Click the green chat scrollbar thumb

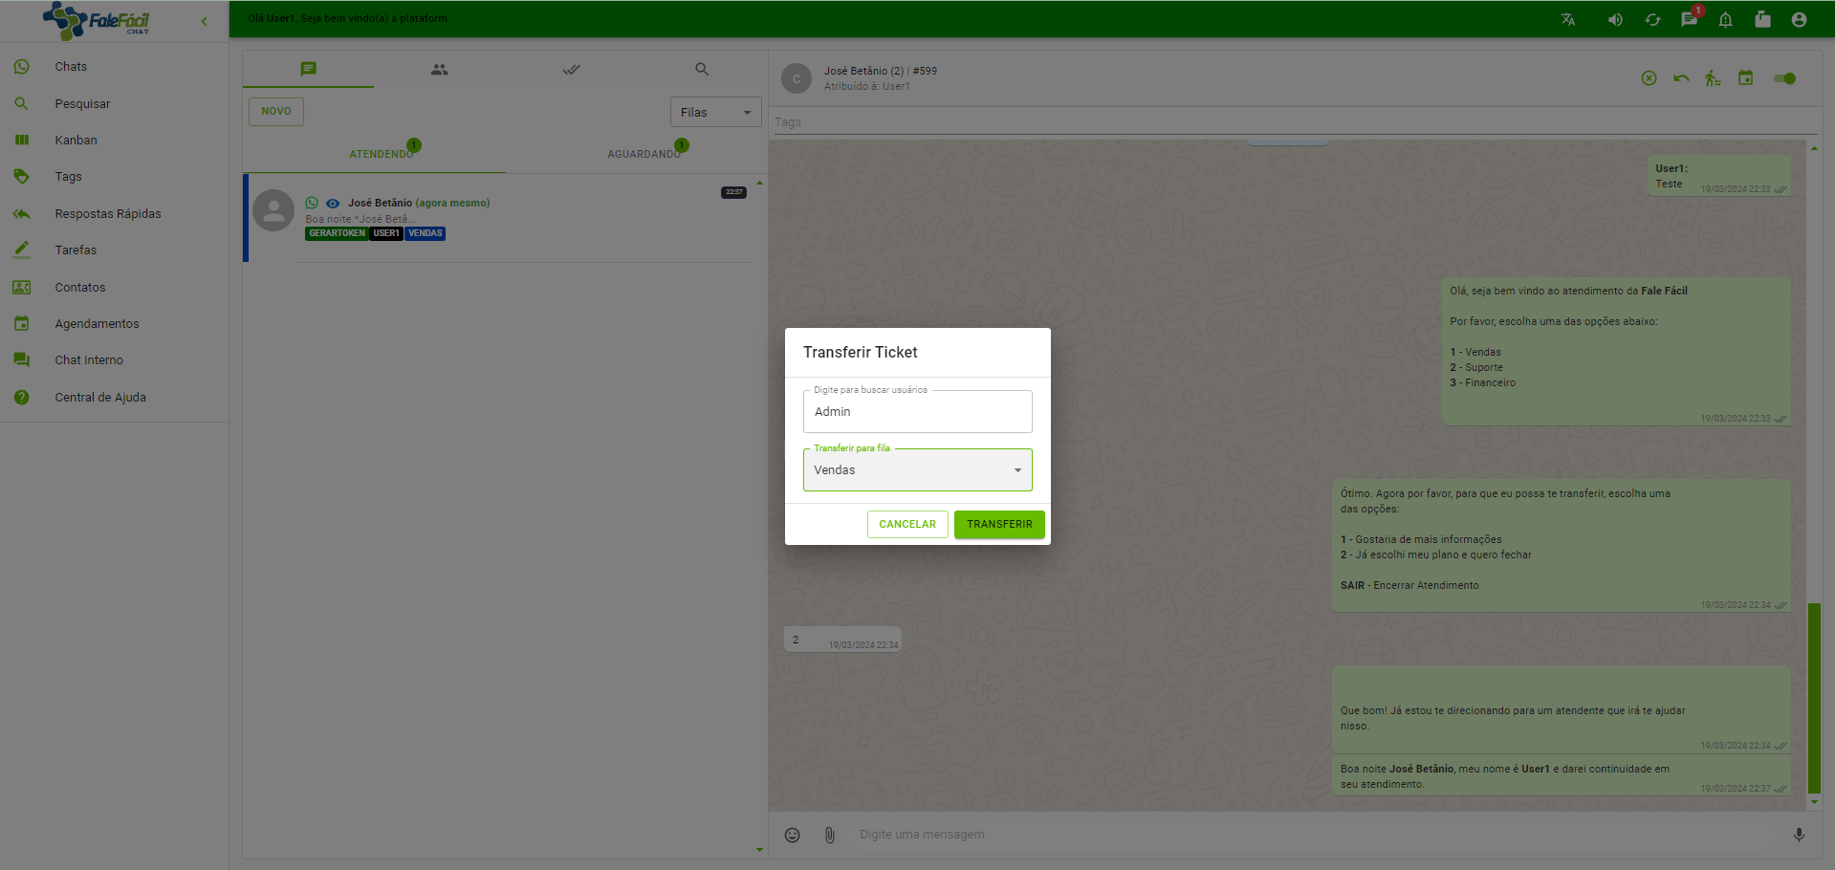1814,698
